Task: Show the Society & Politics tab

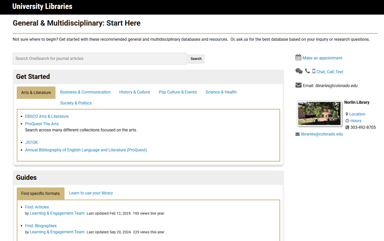Action: [x=76, y=103]
